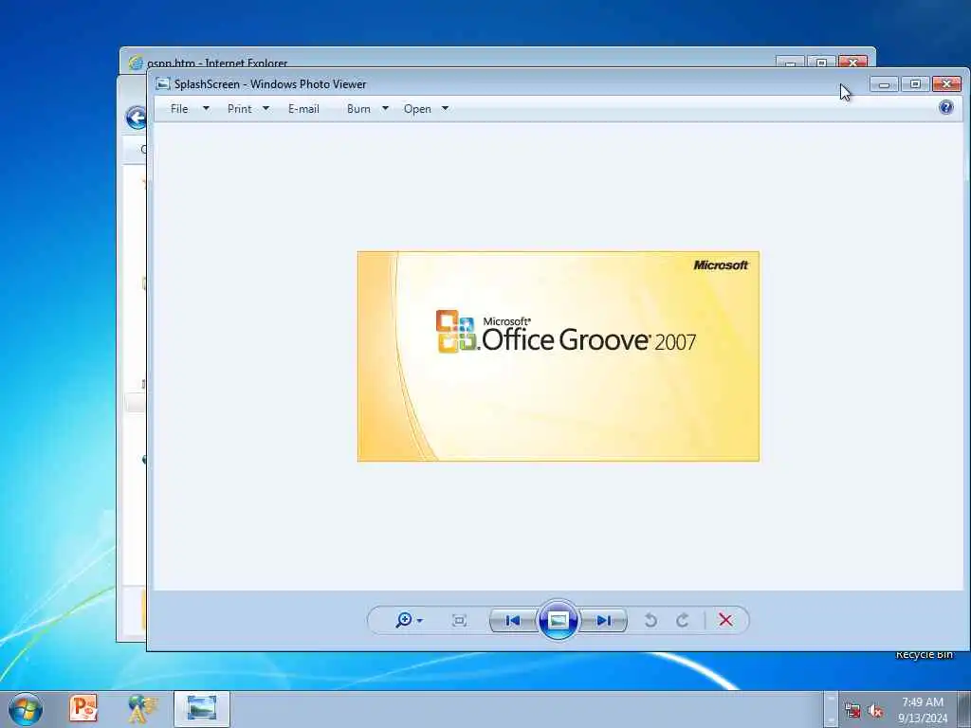The image size is (971, 728).
Task: Minimize the Windows Photo Viewer window
Action: (x=884, y=83)
